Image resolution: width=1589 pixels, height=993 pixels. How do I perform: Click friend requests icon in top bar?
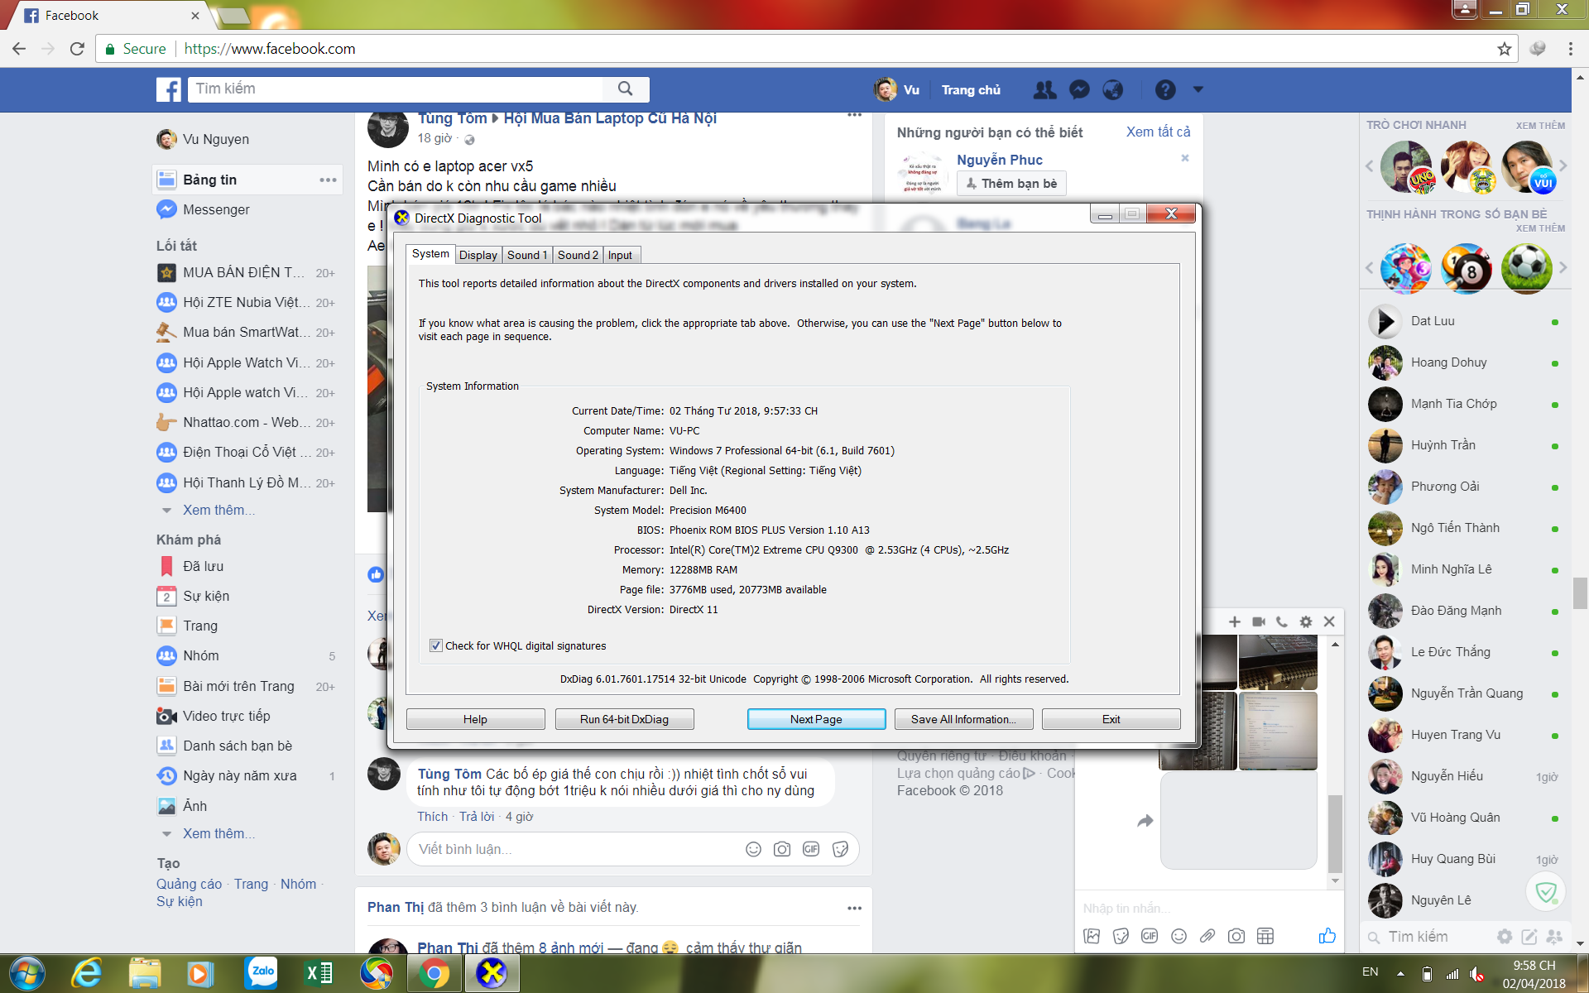click(x=1045, y=89)
